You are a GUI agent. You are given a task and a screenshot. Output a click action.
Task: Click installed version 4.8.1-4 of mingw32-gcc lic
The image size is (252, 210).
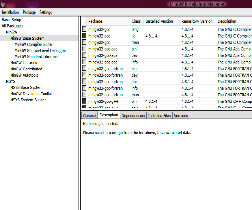151,36
